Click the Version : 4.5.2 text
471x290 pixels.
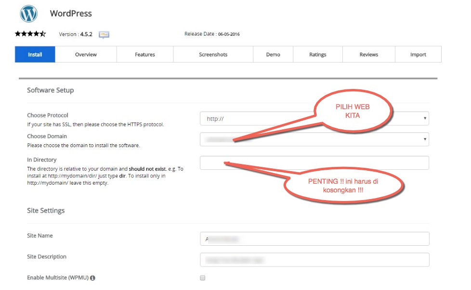coord(76,34)
